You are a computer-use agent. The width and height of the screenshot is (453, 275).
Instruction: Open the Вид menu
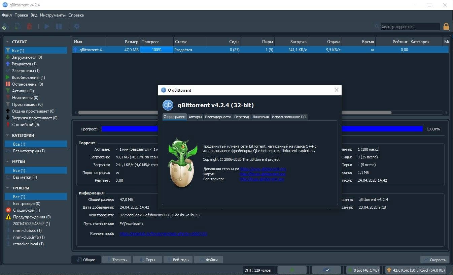(34, 15)
